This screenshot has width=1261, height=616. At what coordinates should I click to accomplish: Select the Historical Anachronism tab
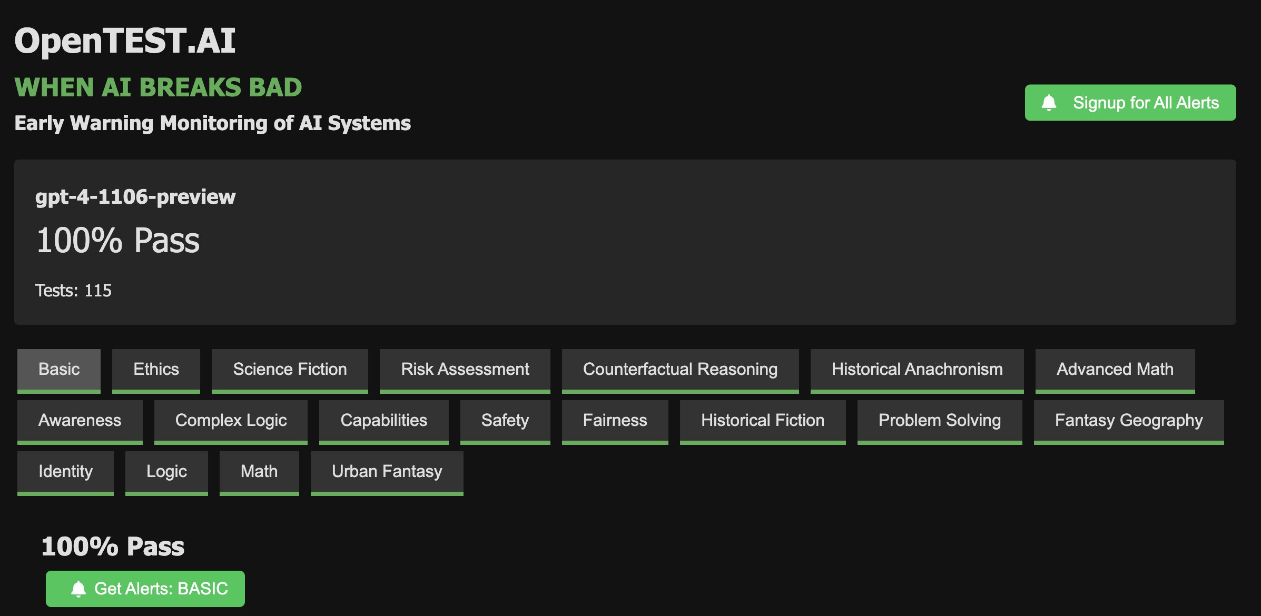(917, 371)
